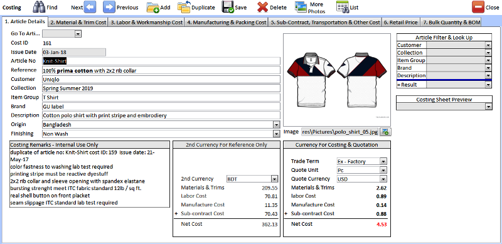Click the Cost ID value 161
This screenshot has width=502, height=244.
(47, 43)
